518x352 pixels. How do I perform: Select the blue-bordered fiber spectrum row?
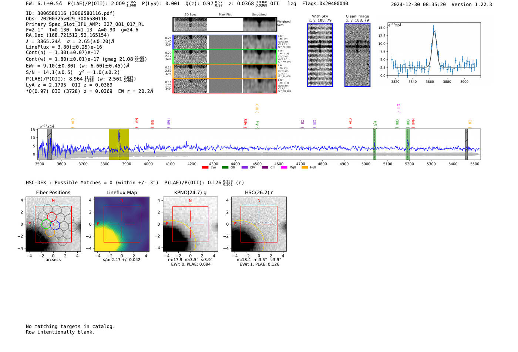tap(225, 42)
